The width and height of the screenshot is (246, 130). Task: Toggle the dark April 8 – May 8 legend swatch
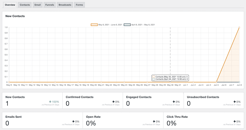127,25
